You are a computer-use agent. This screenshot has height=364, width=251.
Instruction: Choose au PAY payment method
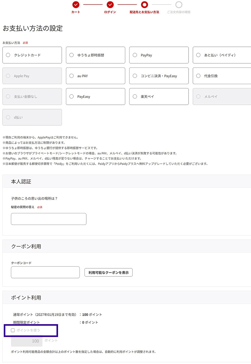coord(95,76)
